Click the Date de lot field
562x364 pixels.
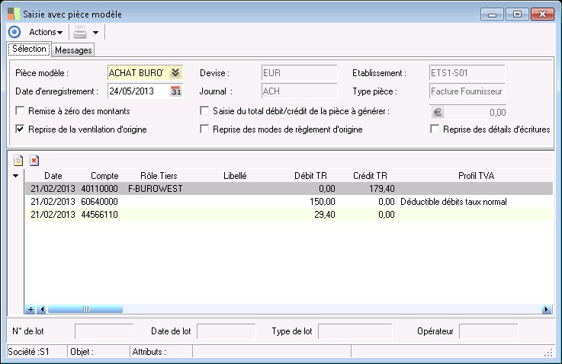226,331
